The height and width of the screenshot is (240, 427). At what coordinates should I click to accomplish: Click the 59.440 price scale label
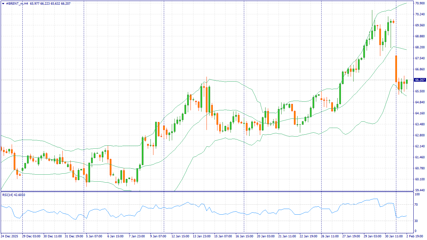pyautogui.click(x=419, y=190)
